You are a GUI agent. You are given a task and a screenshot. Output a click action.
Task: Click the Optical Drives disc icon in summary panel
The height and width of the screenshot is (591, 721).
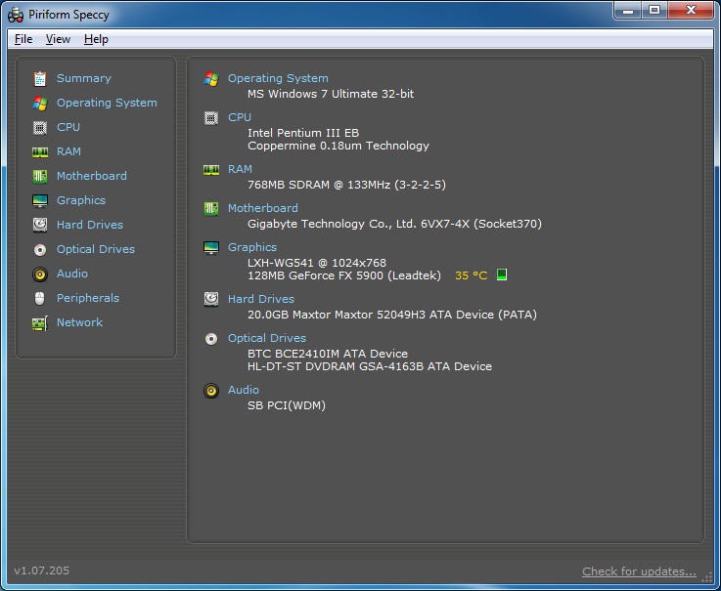(211, 339)
